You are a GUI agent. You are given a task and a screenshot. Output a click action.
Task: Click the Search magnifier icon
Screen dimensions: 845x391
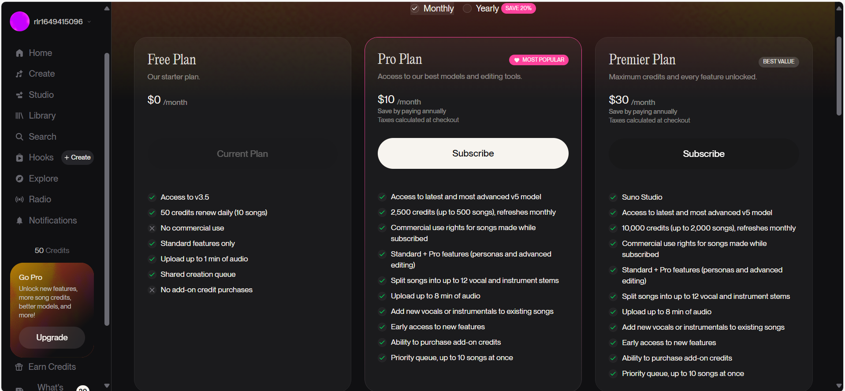click(19, 137)
